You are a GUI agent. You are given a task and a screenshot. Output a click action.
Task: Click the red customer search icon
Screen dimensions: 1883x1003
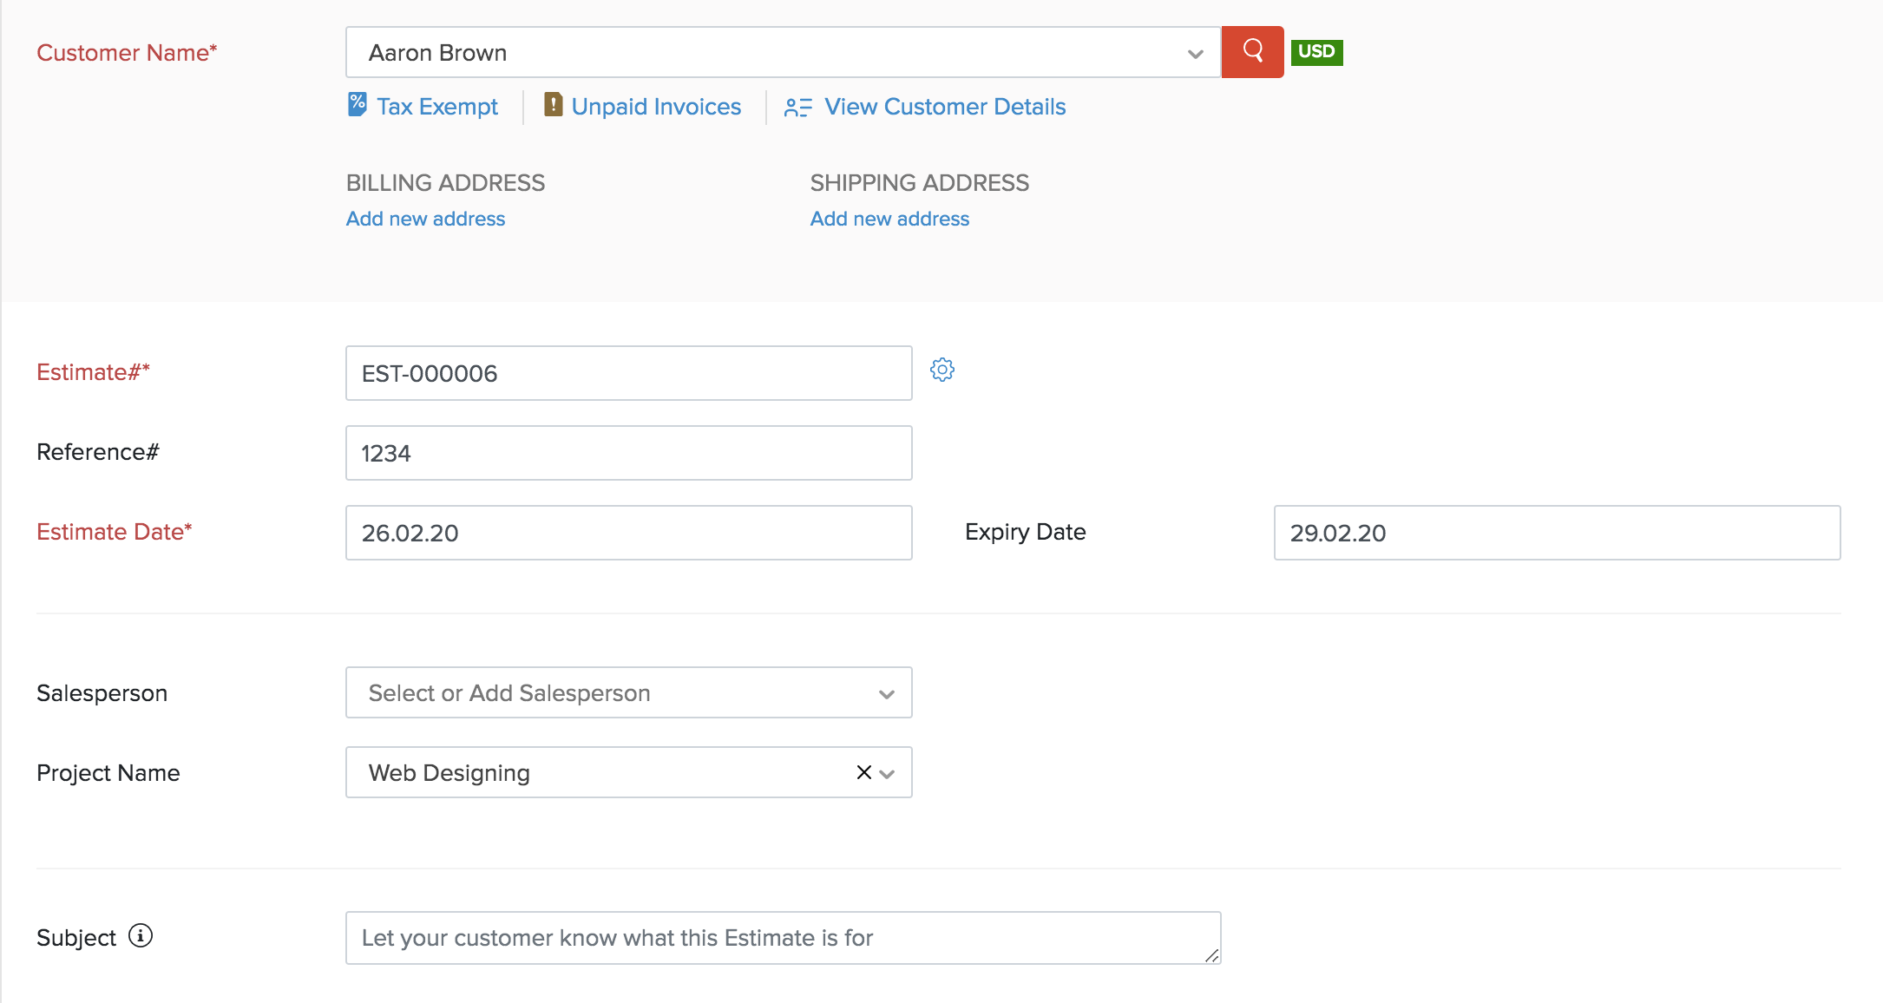coord(1252,52)
